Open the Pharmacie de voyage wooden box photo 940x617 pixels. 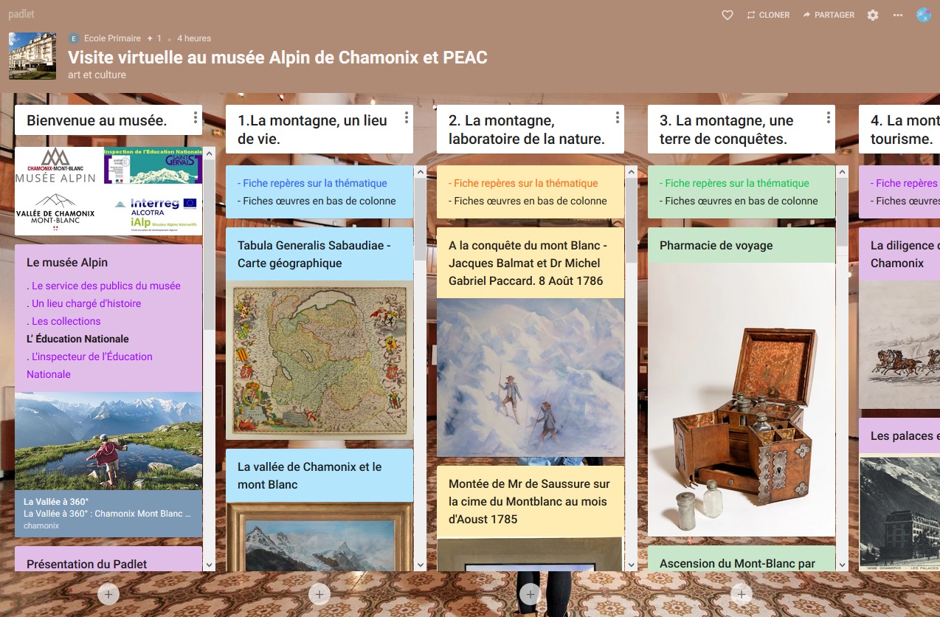[742, 399]
